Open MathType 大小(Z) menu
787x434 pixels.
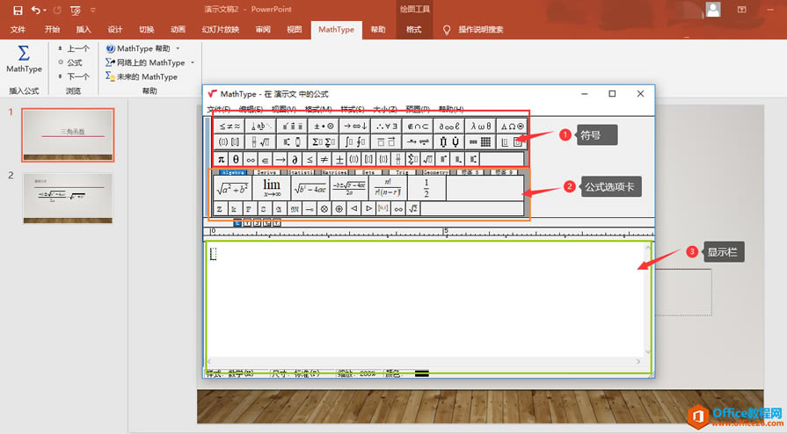385,109
